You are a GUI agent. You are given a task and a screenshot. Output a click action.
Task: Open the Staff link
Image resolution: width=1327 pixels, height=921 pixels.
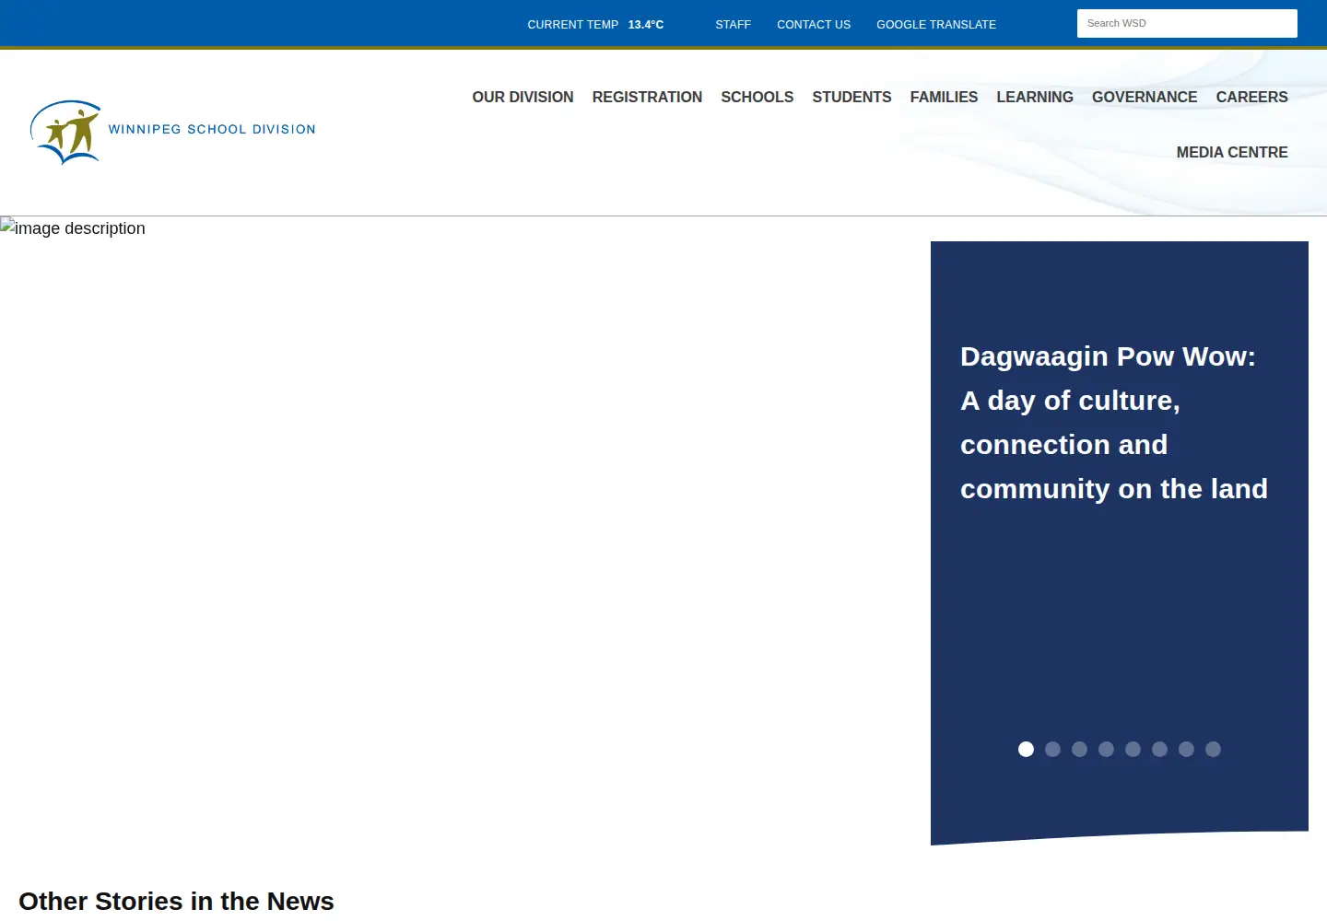coord(733,24)
